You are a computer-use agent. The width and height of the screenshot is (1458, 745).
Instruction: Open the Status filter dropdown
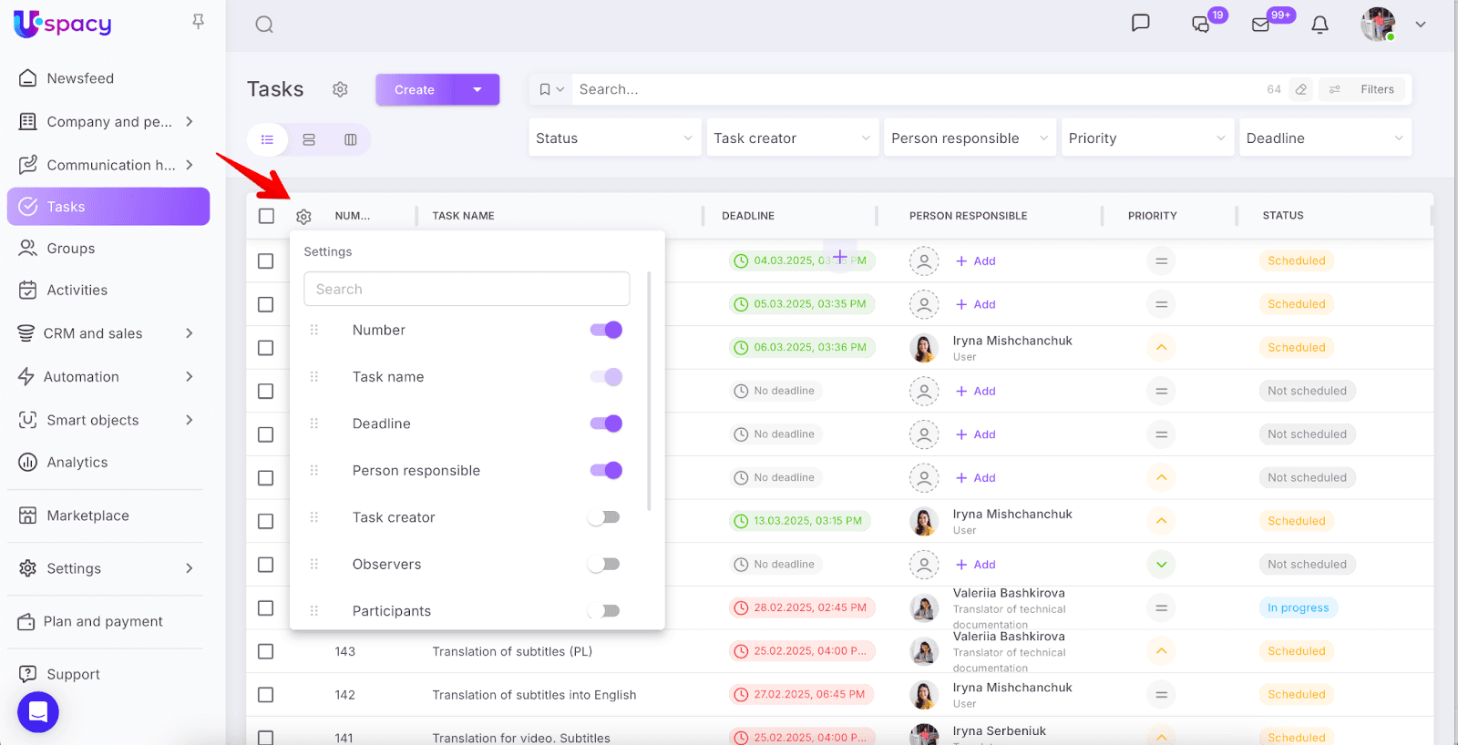click(x=614, y=138)
